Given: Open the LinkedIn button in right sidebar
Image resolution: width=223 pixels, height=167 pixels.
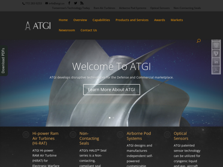Looking at the screenshot, I should point(216,62).
